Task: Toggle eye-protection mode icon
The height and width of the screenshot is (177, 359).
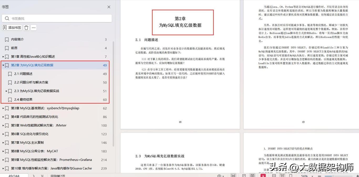Action: (219, 176)
